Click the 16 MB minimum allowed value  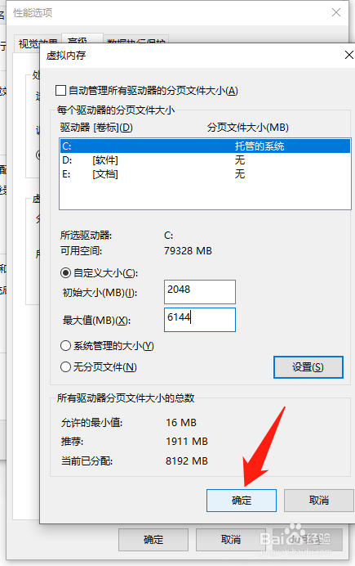(181, 422)
